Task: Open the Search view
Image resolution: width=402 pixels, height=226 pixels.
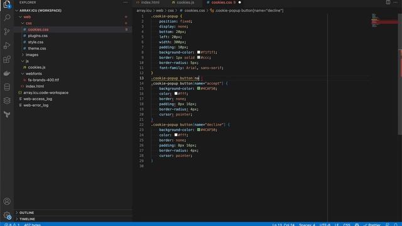Action: coord(7,18)
